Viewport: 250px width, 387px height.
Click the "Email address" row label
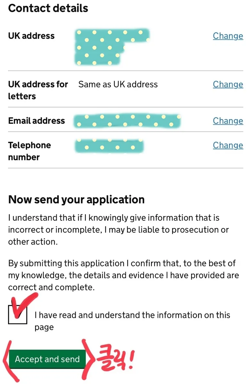click(36, 121)
